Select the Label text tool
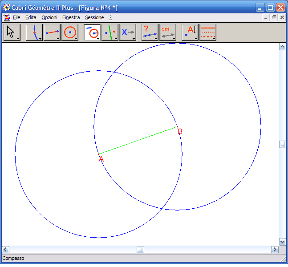The image size is (288, 267). tap(190, 32)
